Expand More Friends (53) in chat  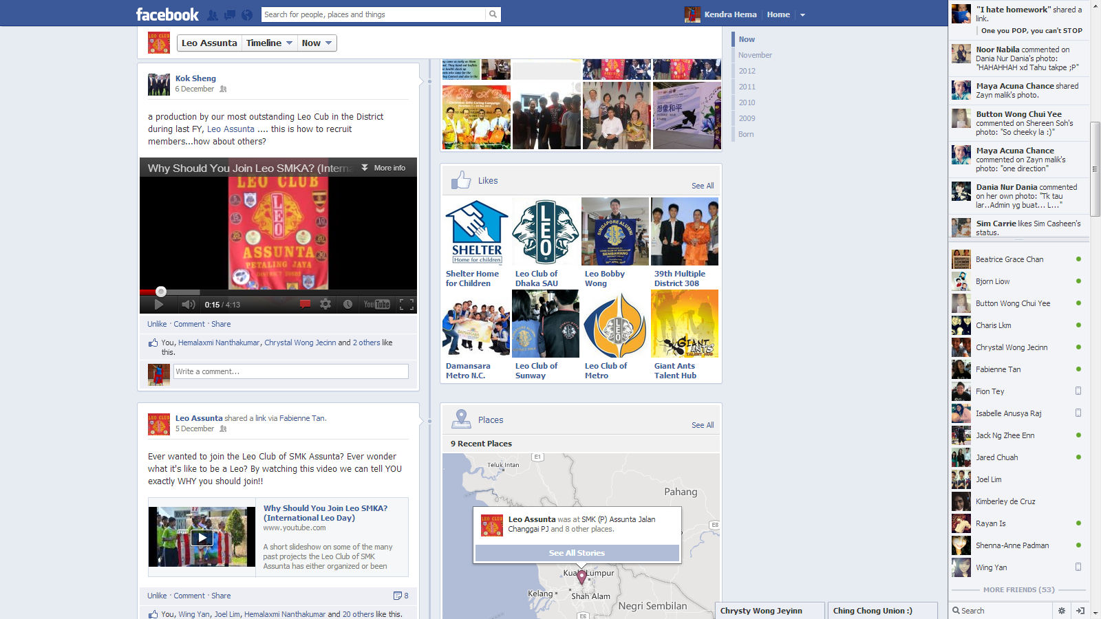click(x=1018, y=589)
